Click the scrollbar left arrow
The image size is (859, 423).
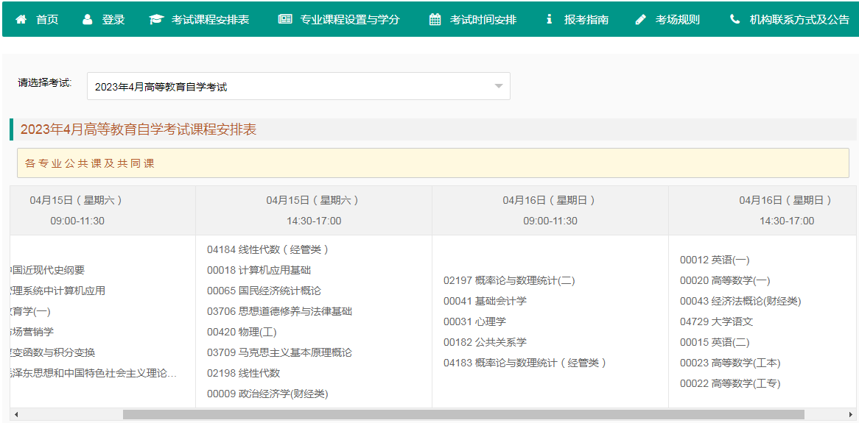[15, 415]
